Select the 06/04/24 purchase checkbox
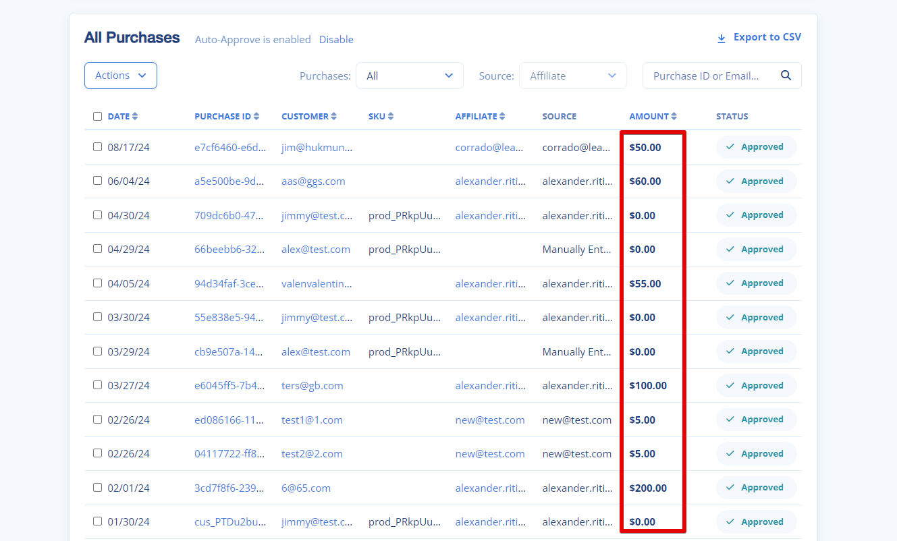Viewport: 897px width, 541px height. (98, 181)
